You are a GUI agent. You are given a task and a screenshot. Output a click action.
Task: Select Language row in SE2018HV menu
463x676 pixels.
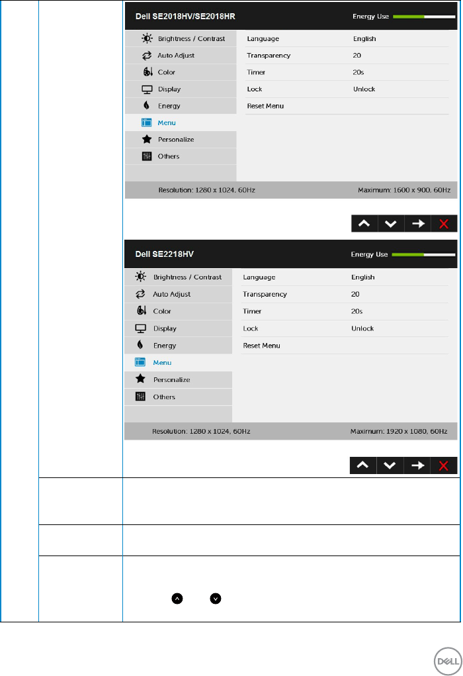(347, 39)
